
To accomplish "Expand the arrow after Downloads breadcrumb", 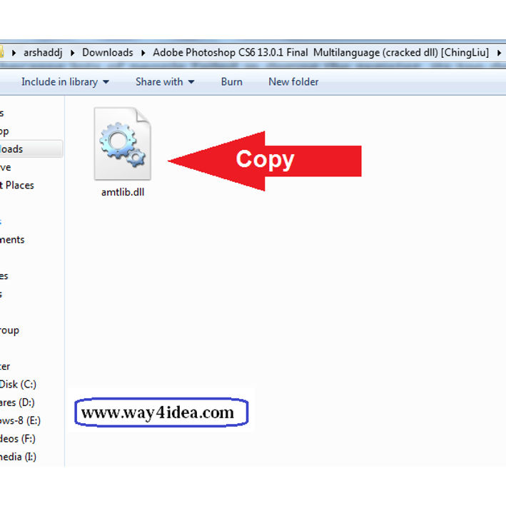I will [x=143, y=53].
